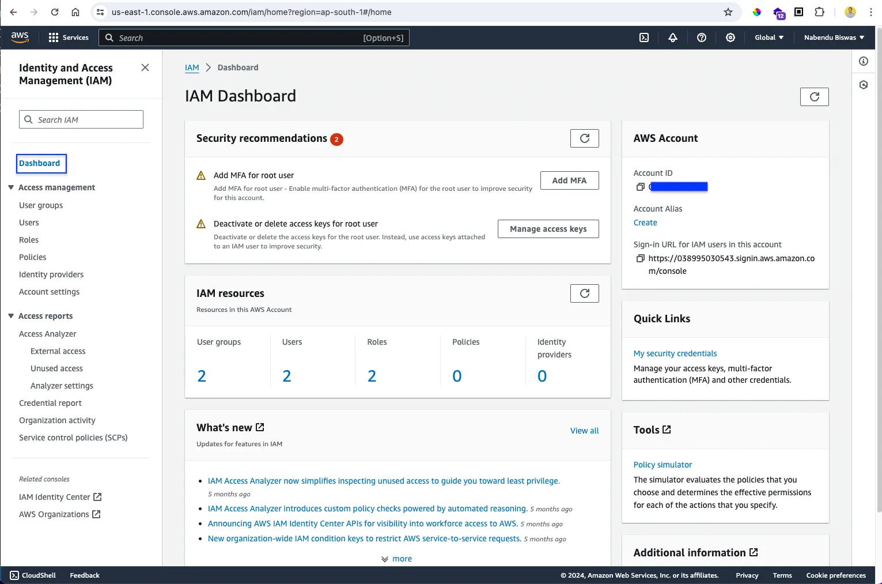The height and width of the screenshot is (584, 882).
Task: Open Identity providers in the sidebar
Action: pos(51,274)
